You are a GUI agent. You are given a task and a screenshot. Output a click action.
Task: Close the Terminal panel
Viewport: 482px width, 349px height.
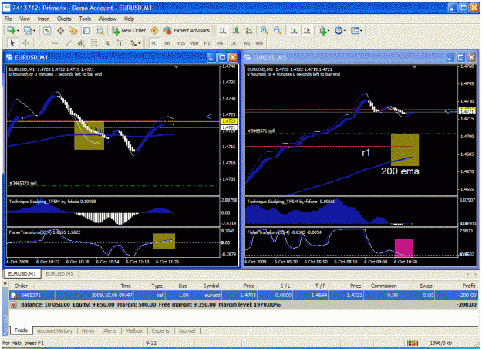pyautogui.click(x=5, y=283)
